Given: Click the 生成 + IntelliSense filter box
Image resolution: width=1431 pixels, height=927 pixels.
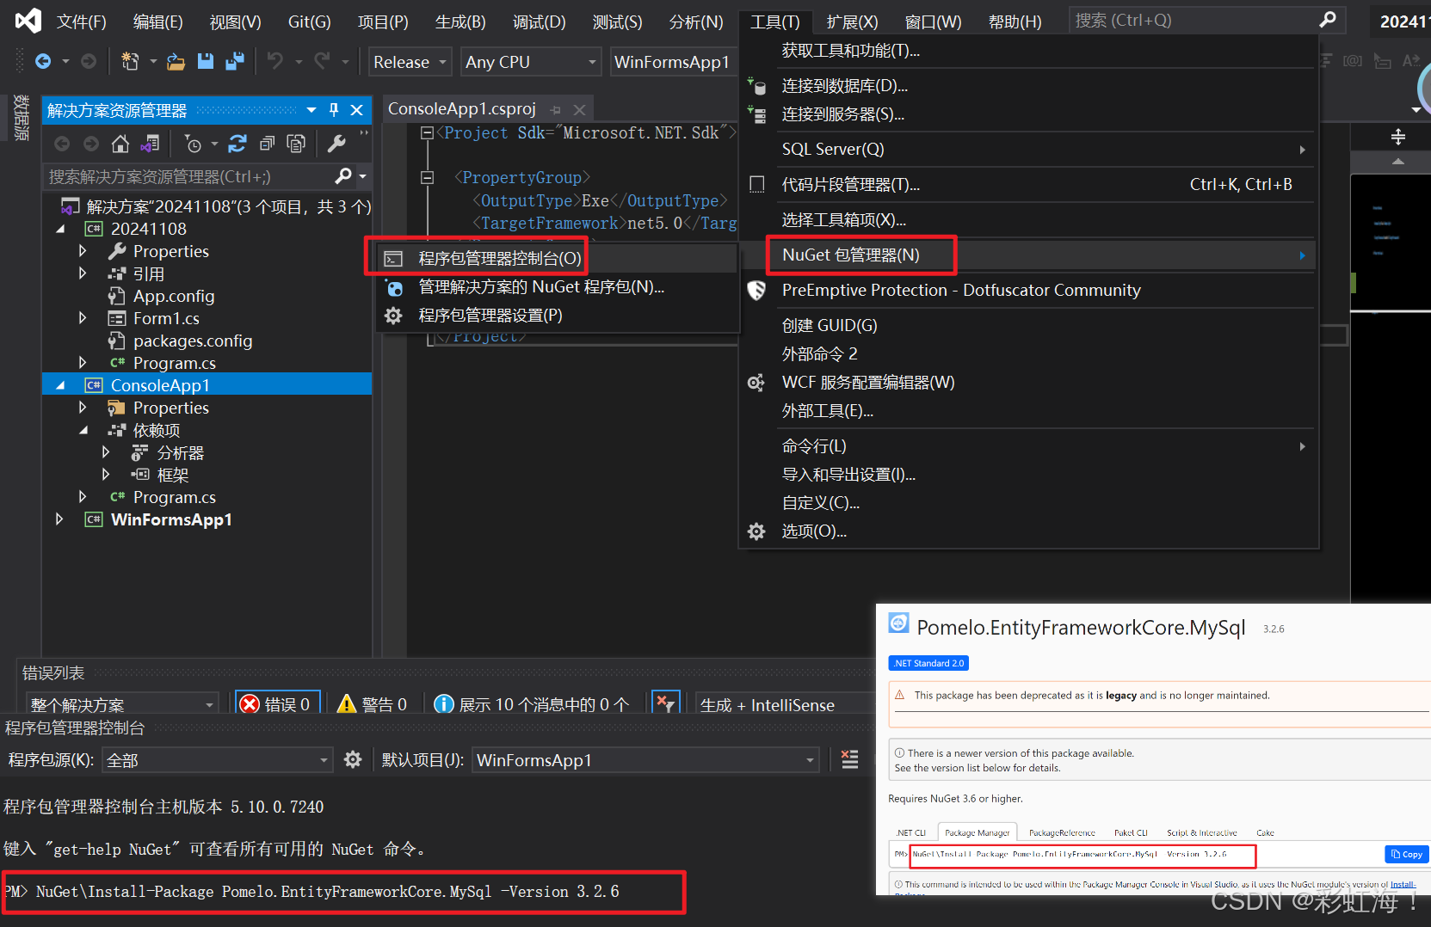Looking at the screenshot, I should (782, 704).
